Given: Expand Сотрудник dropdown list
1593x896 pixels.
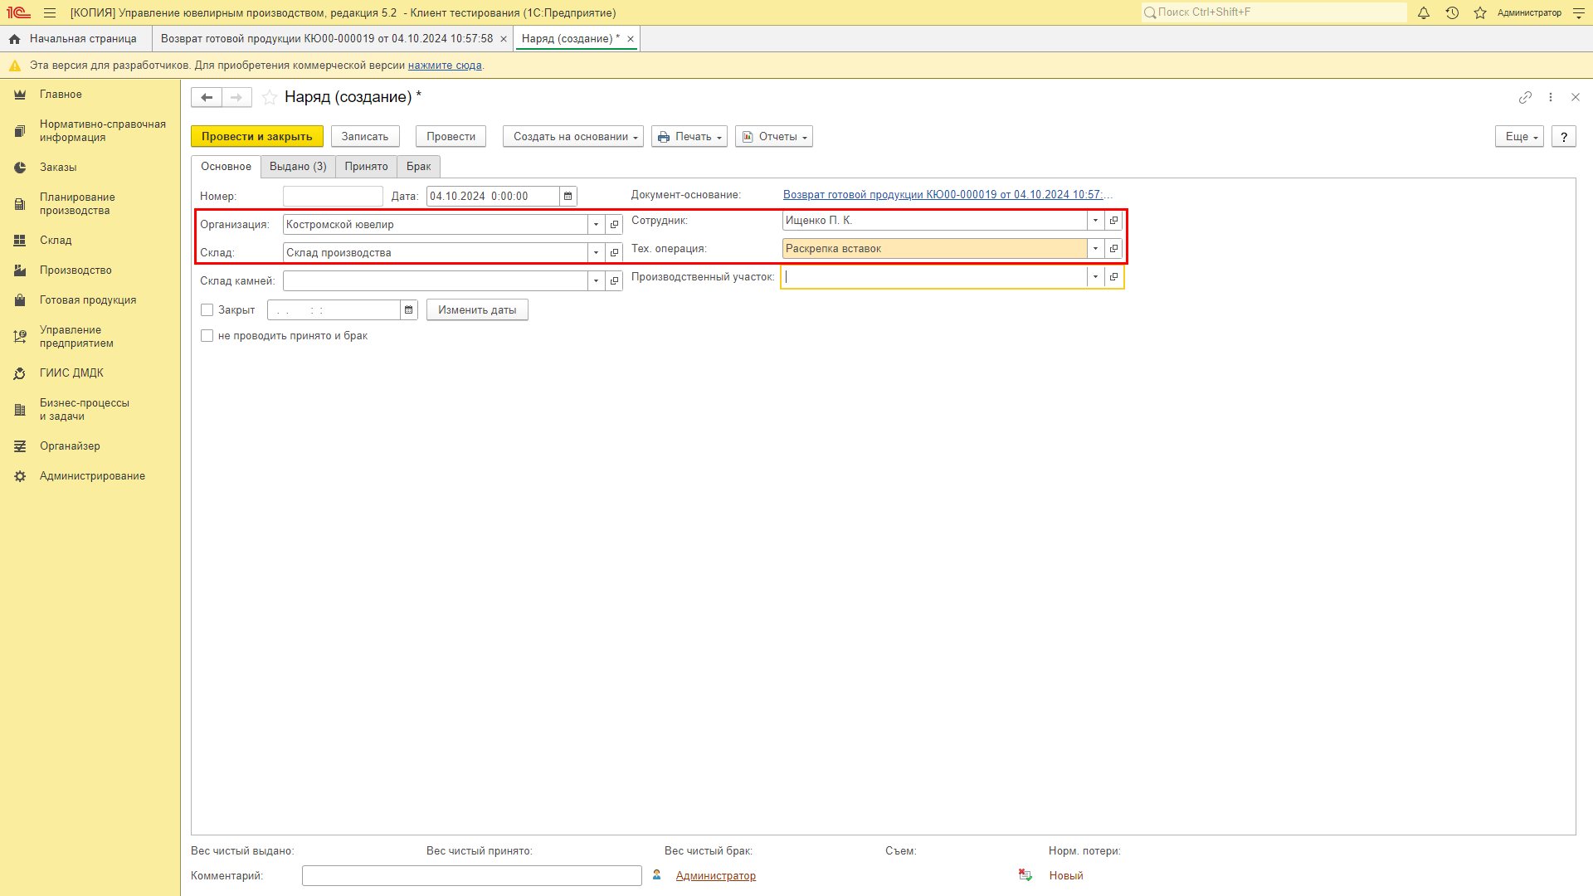Looking at the screenshot, I should click(x=1096, y=221).
